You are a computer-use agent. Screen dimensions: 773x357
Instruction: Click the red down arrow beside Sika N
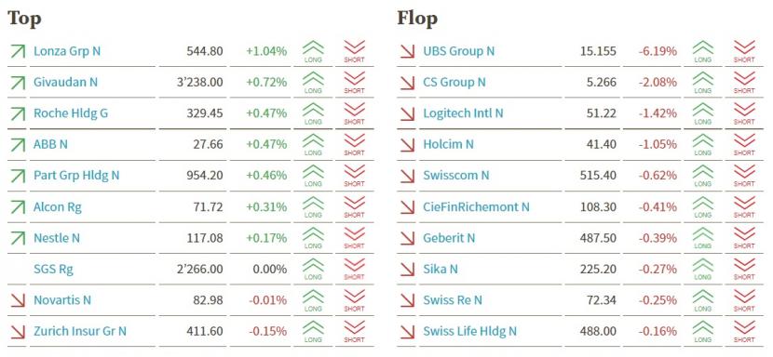407,270
